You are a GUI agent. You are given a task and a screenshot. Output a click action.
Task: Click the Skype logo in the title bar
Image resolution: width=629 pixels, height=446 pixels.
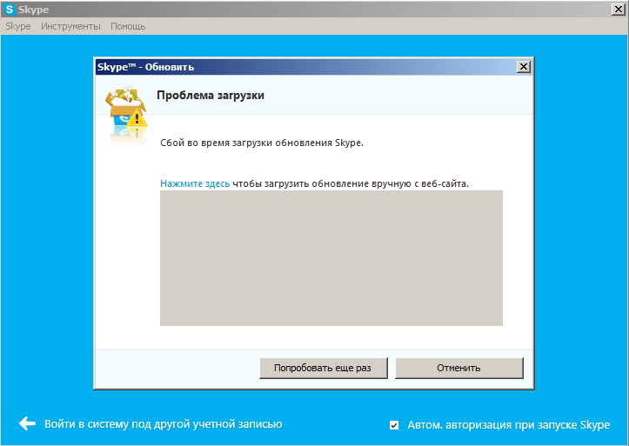coord(10,9)
